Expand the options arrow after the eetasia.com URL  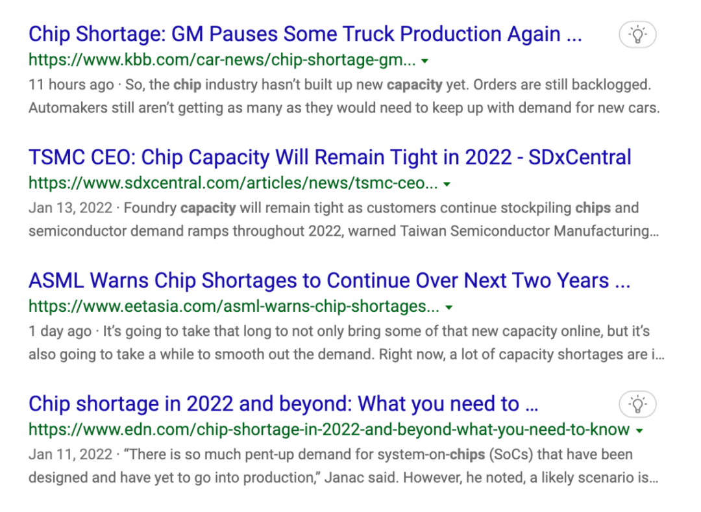tap(449, 307)
